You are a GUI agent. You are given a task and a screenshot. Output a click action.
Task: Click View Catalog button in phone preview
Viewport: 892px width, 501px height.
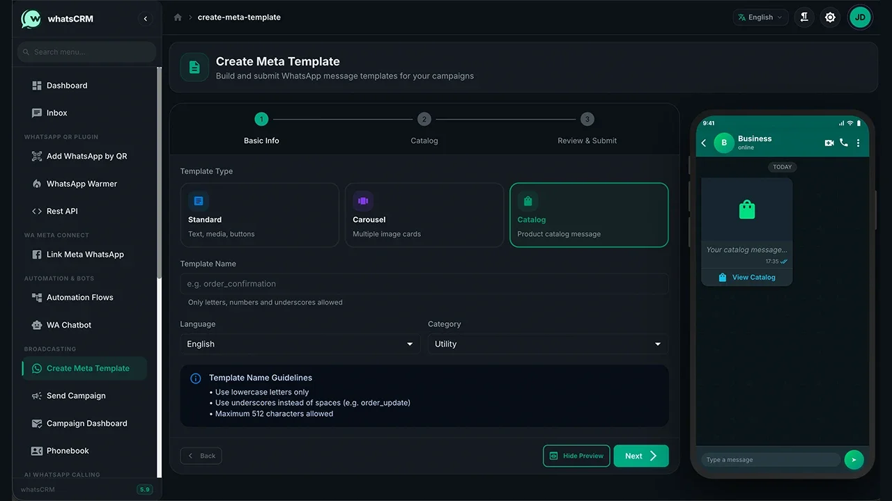click(x=747, y=277)
